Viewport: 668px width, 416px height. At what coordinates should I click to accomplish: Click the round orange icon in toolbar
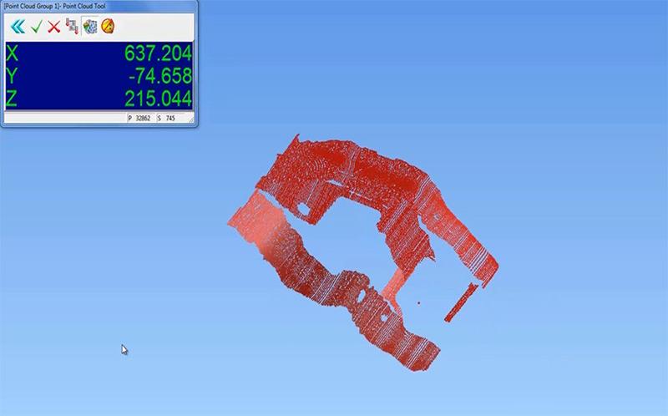pos(108,27)
